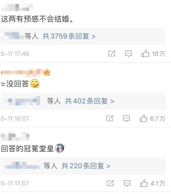Open blurred profile name of first commenter

pyautogui.click(x=17, y=8)
